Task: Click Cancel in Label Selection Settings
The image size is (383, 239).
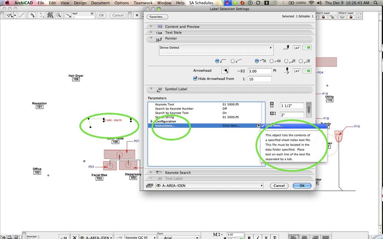Action: click(x=279, y=186)
